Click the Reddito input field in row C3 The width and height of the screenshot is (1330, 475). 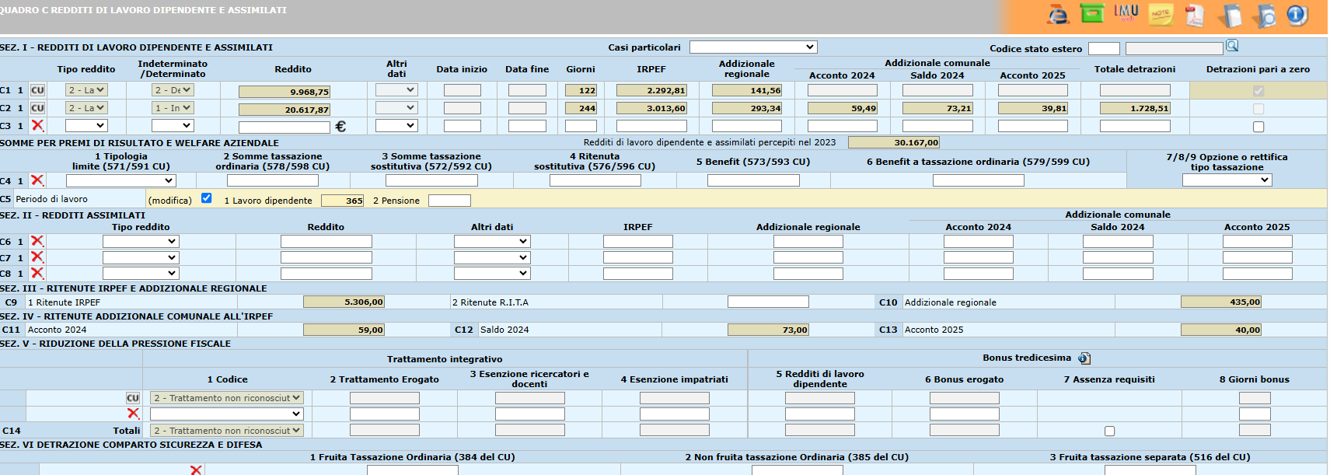(x=284, y=127)
